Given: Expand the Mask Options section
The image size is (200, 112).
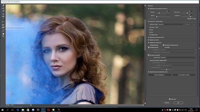Looking at the screenshot, I should [x=148, y=40].
